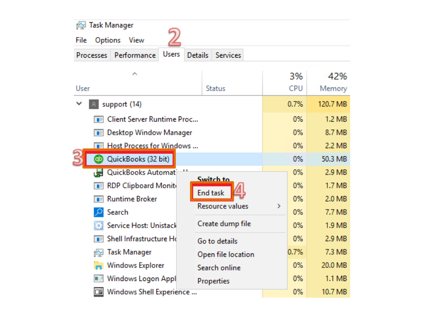The height and width of the screenshot is (317, 424).
Task: Sort by the Memory column header
Action: (x=333, y=88)
